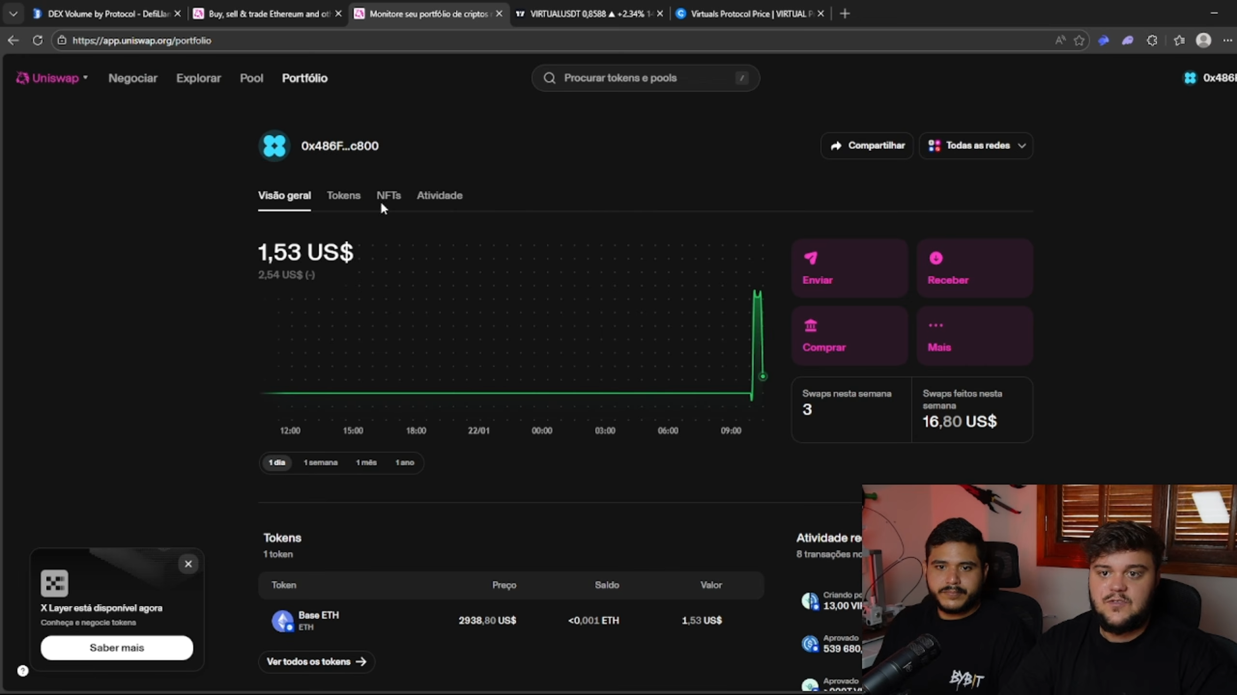Select the 1 semana chart range
1237x695 pixels.
(x=320, y=462)
